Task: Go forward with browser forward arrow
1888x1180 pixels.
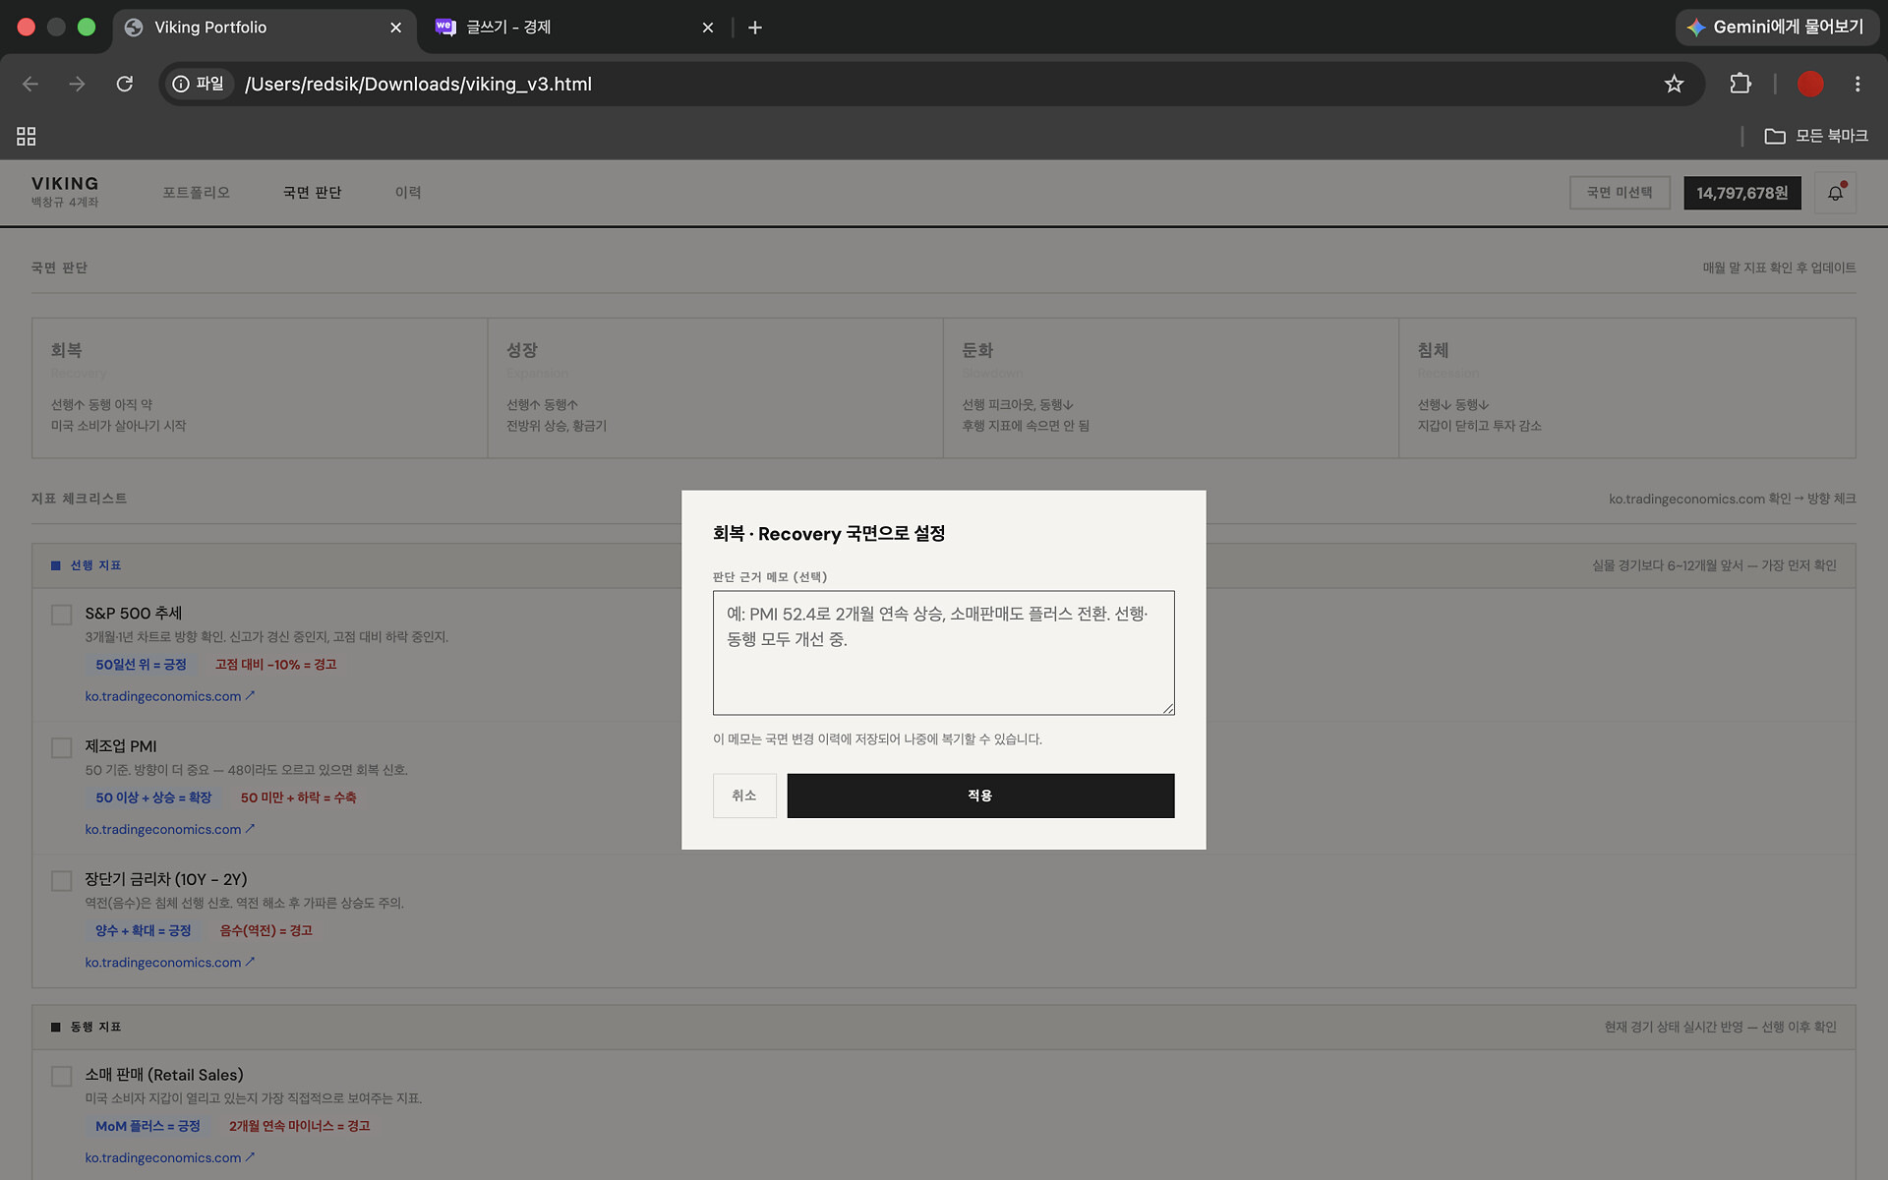Action: click(77, 84)
